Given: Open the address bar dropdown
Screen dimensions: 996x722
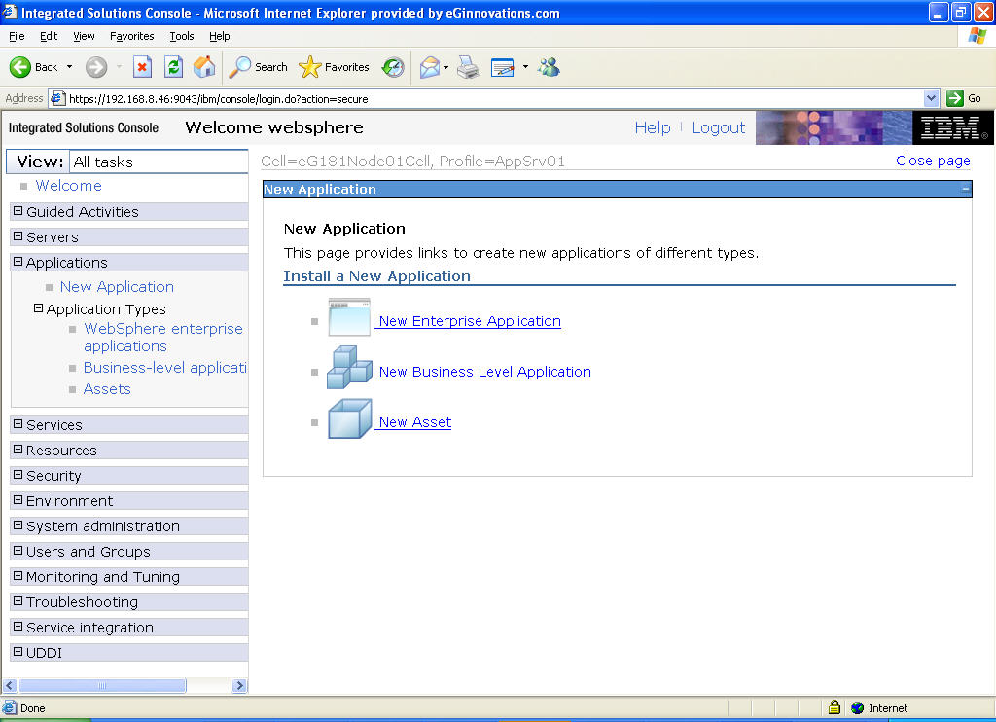Looking at the screenshot, I should tap(931, 98).
